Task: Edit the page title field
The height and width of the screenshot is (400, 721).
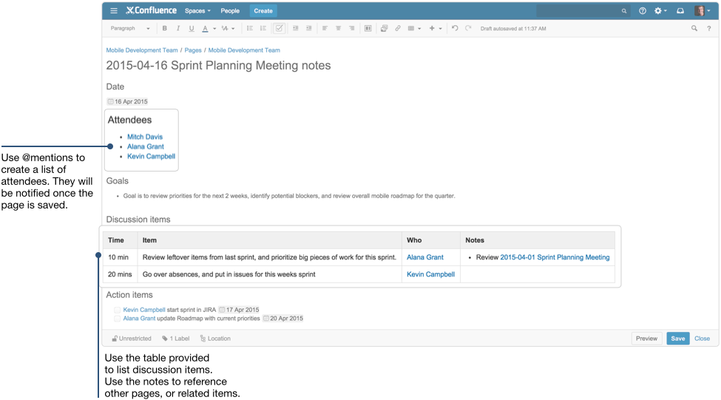Action: click(x=218, y=65)
